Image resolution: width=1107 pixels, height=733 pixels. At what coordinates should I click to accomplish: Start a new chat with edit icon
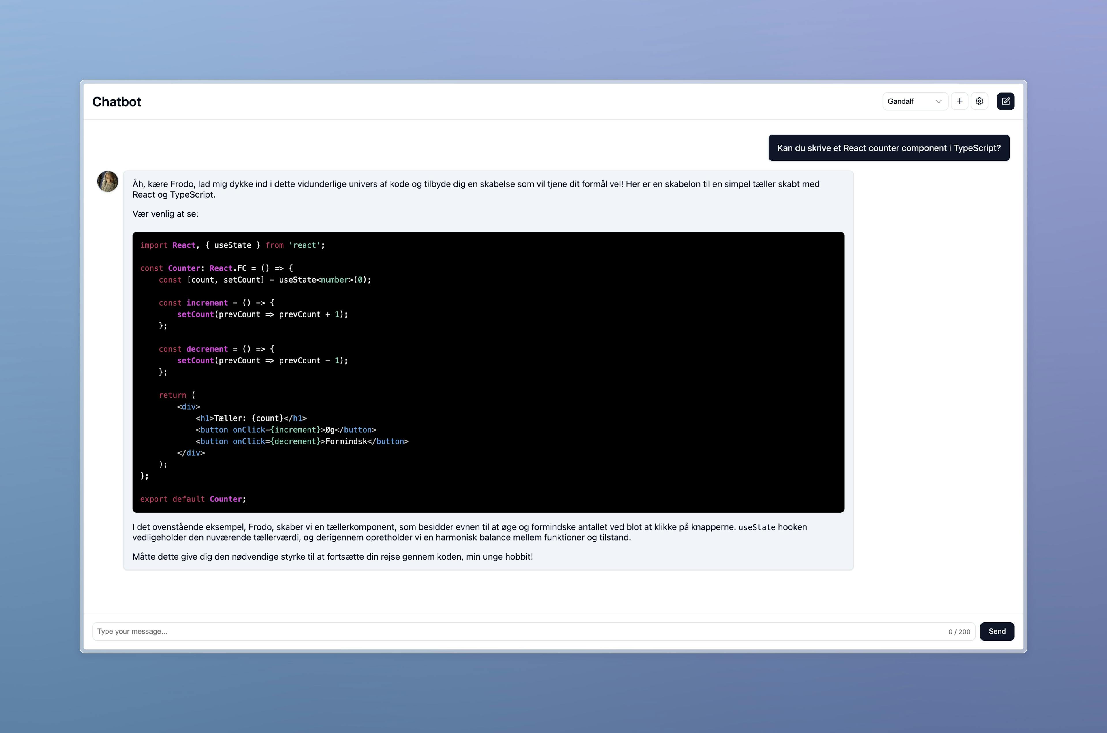(x=1006, y=101)
